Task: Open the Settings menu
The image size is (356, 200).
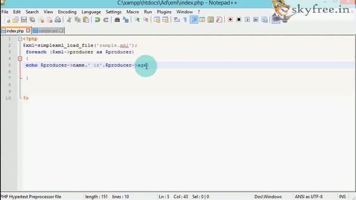Action: 113,12
